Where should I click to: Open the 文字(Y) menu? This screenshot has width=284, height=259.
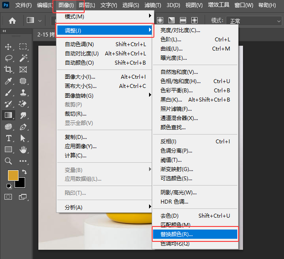point(108,5)
